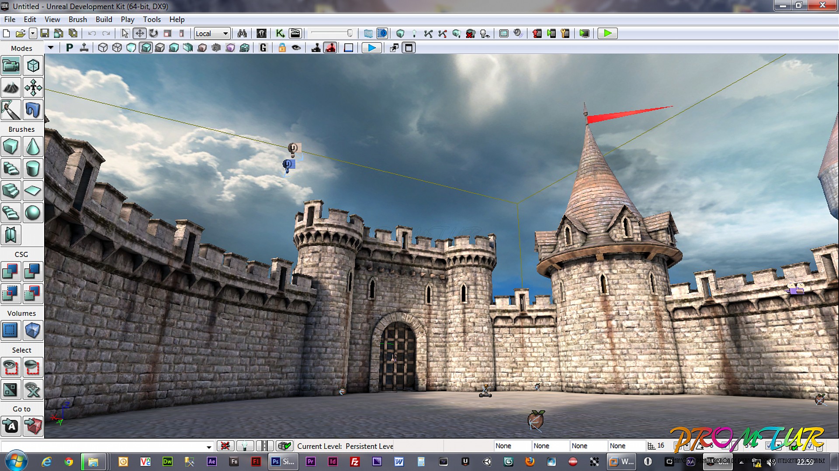Open the Unreal Kismet editor
Screen dimensions: 839x471
pos(280,34)
